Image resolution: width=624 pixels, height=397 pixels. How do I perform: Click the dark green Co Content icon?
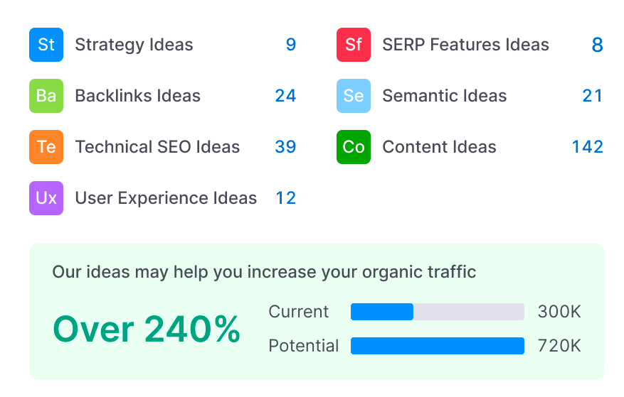tap(354, 147)
